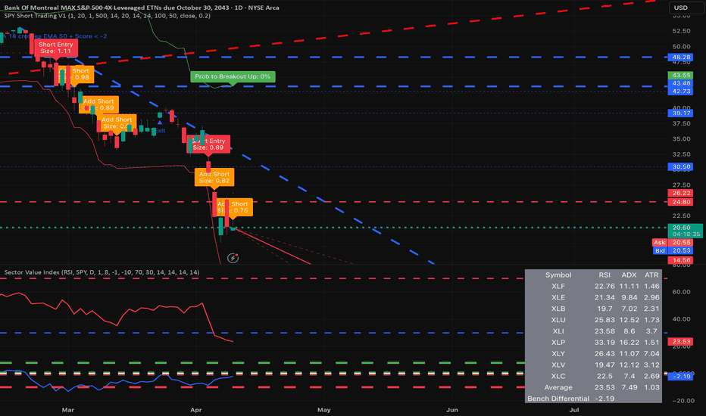
Task: Click the Symbol column header in table
Action: point(558,275)
